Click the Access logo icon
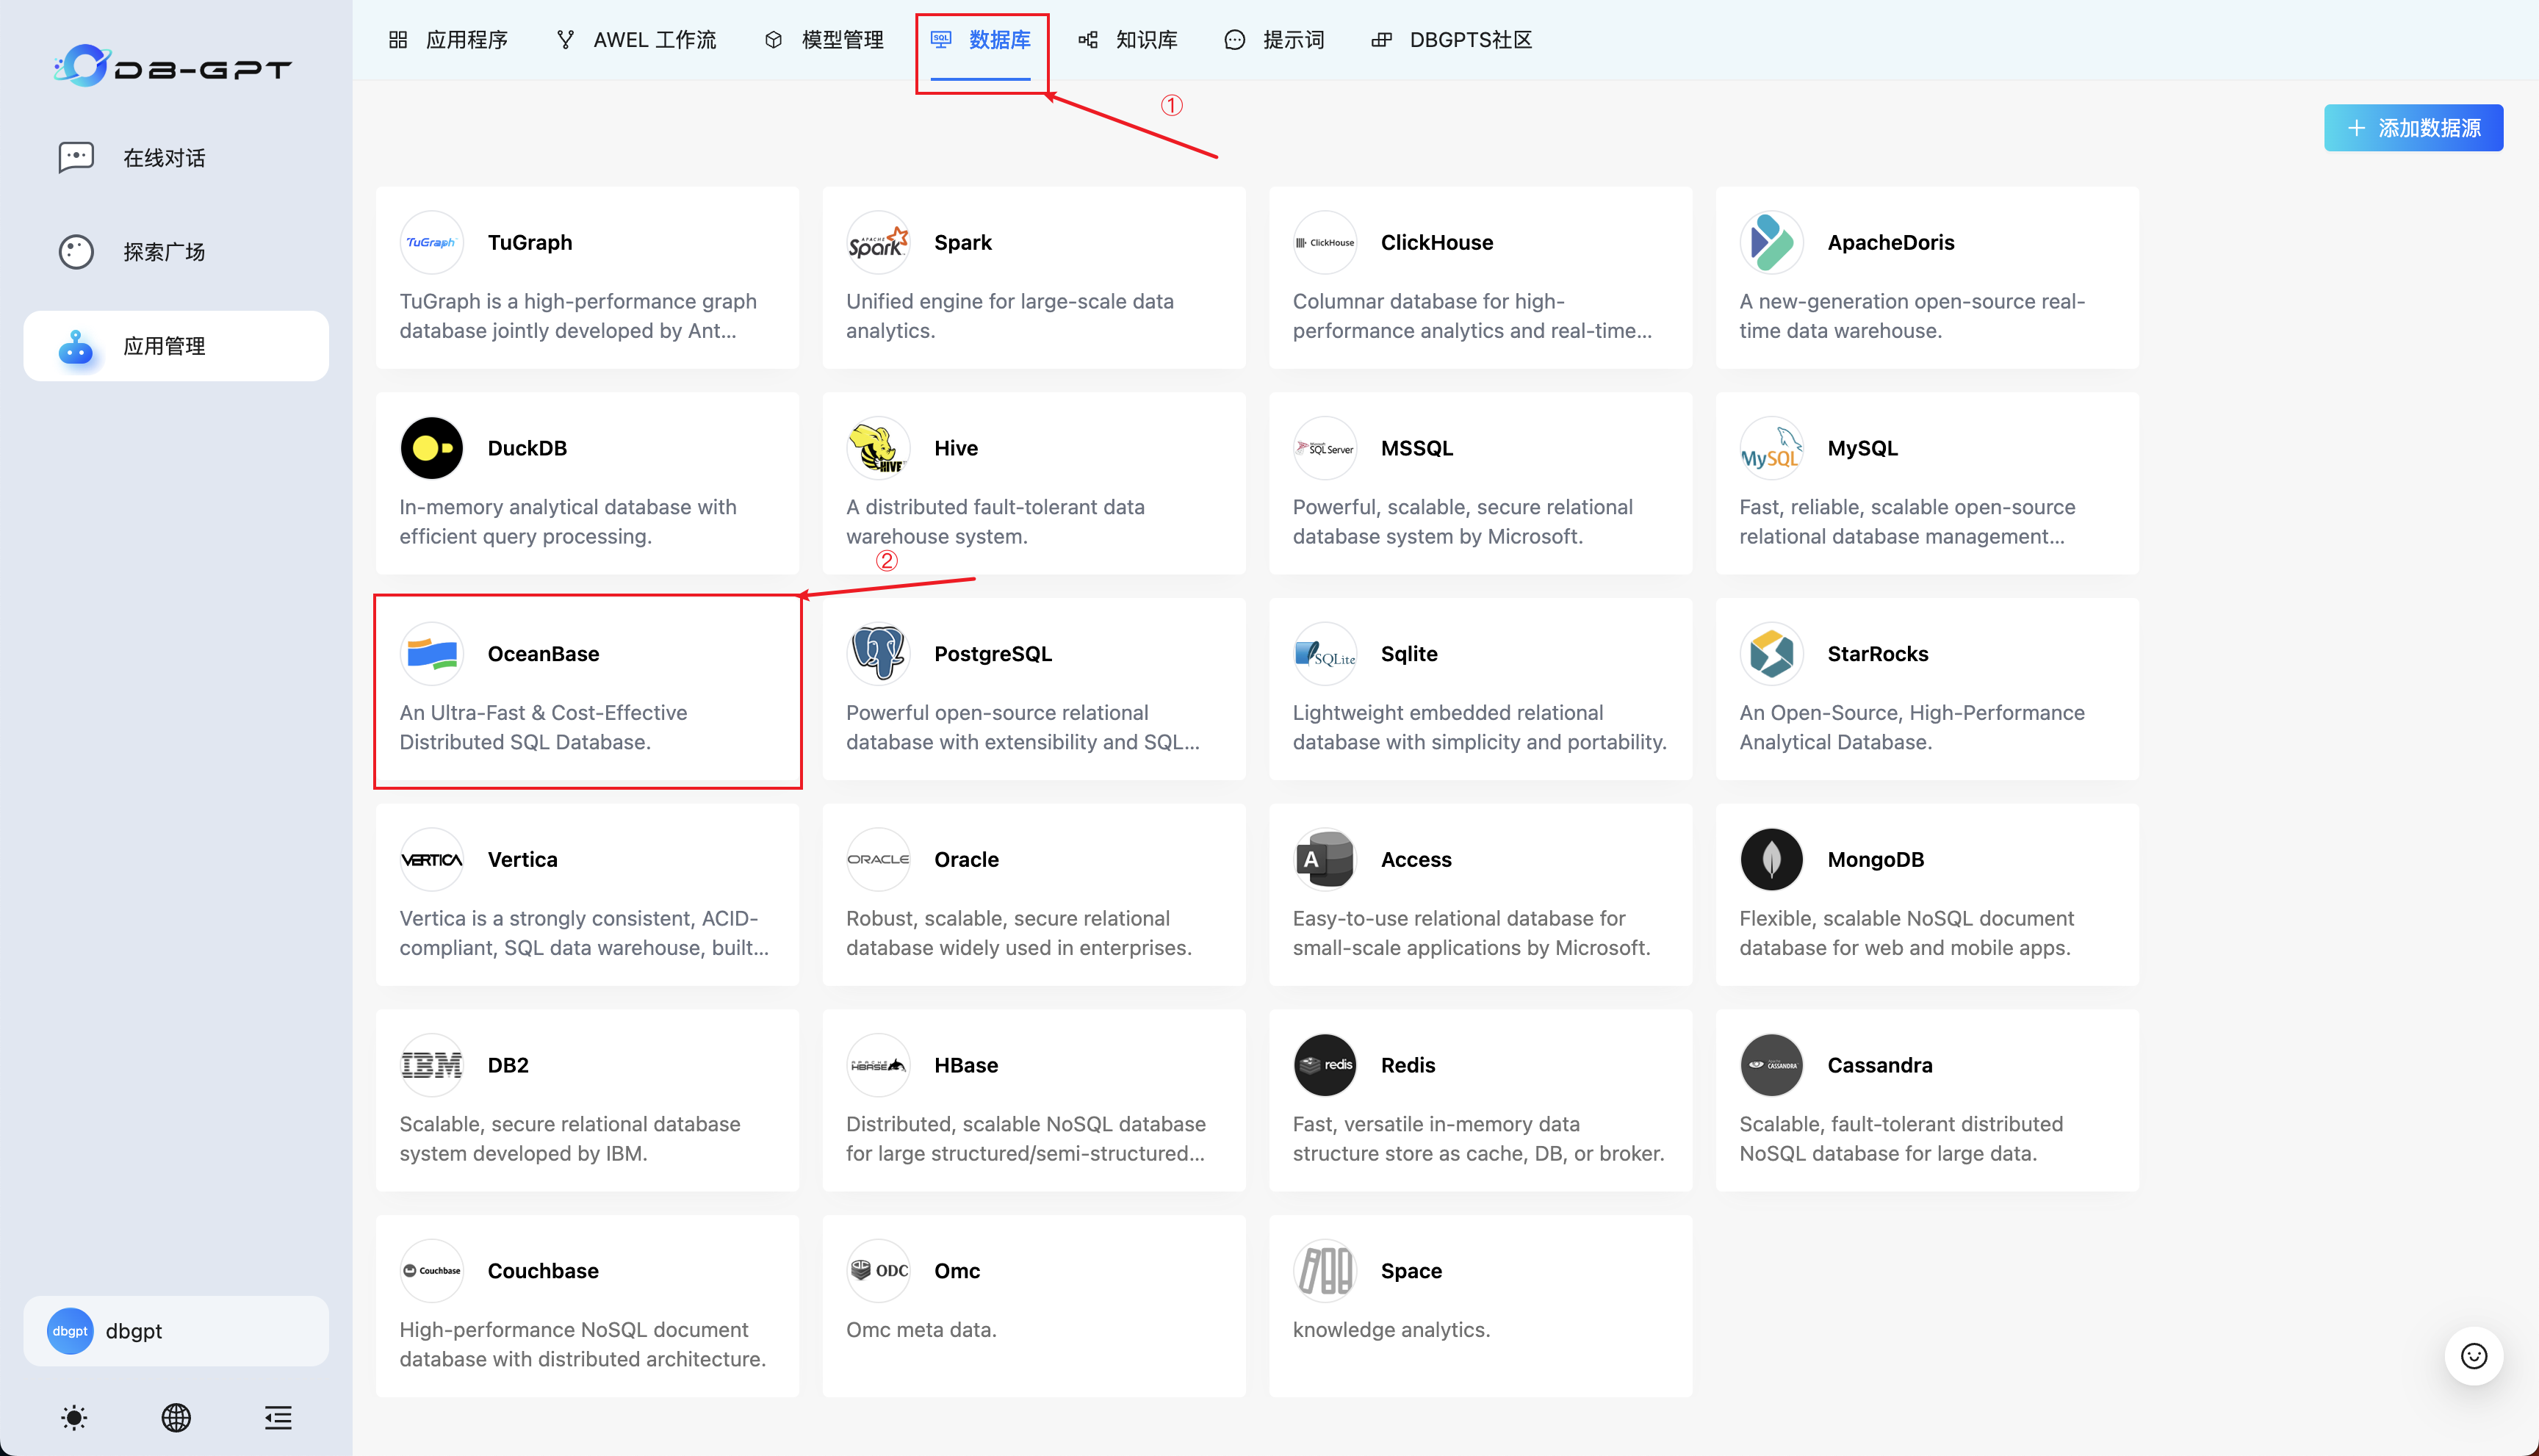2539x1456 pixels. [1325, 859]
